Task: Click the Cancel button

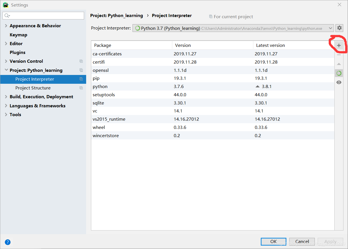Action: (302, 242)
